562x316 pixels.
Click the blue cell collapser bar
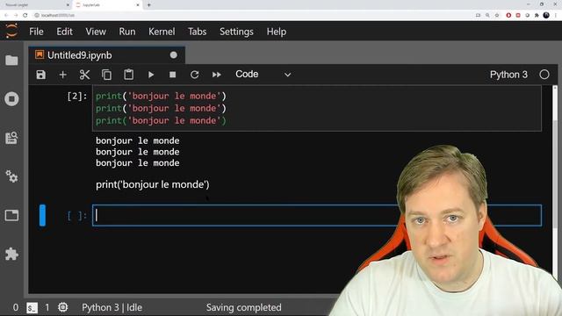42,215
